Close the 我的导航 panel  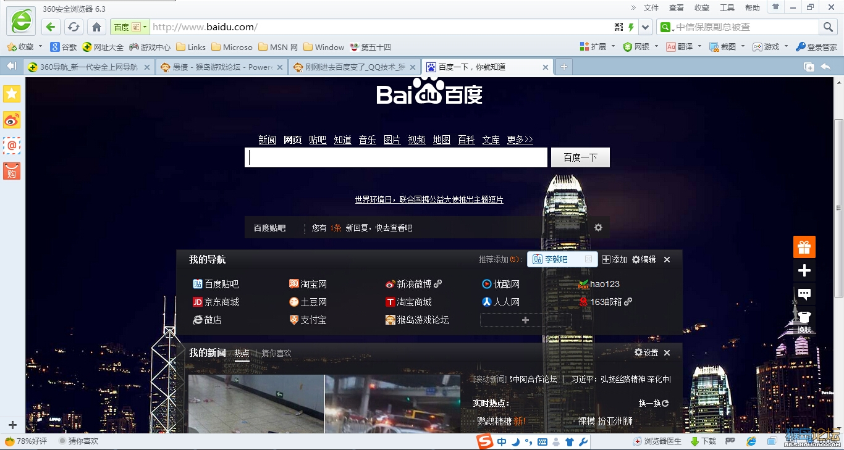click(667, 260)
